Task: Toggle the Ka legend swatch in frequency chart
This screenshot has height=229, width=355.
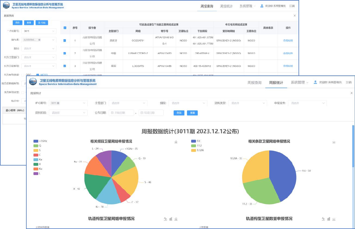Action: tap(36, 160)
